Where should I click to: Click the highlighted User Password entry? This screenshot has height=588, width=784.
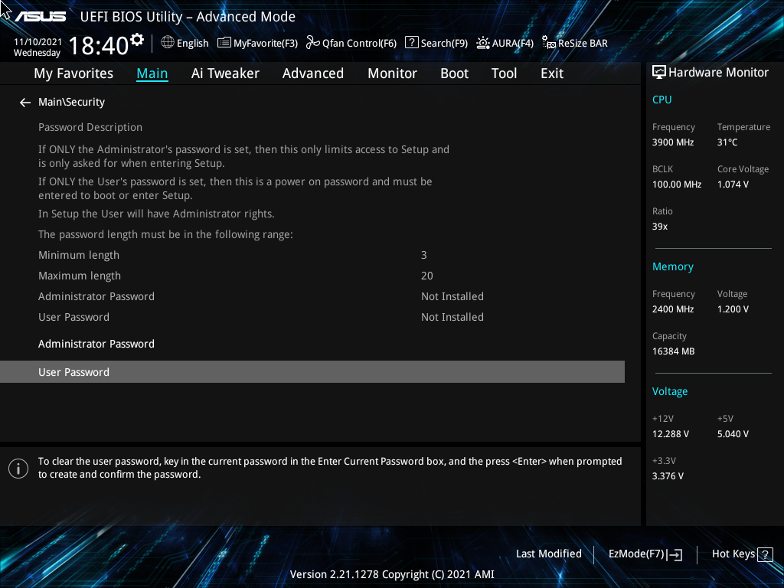[74, 372]
